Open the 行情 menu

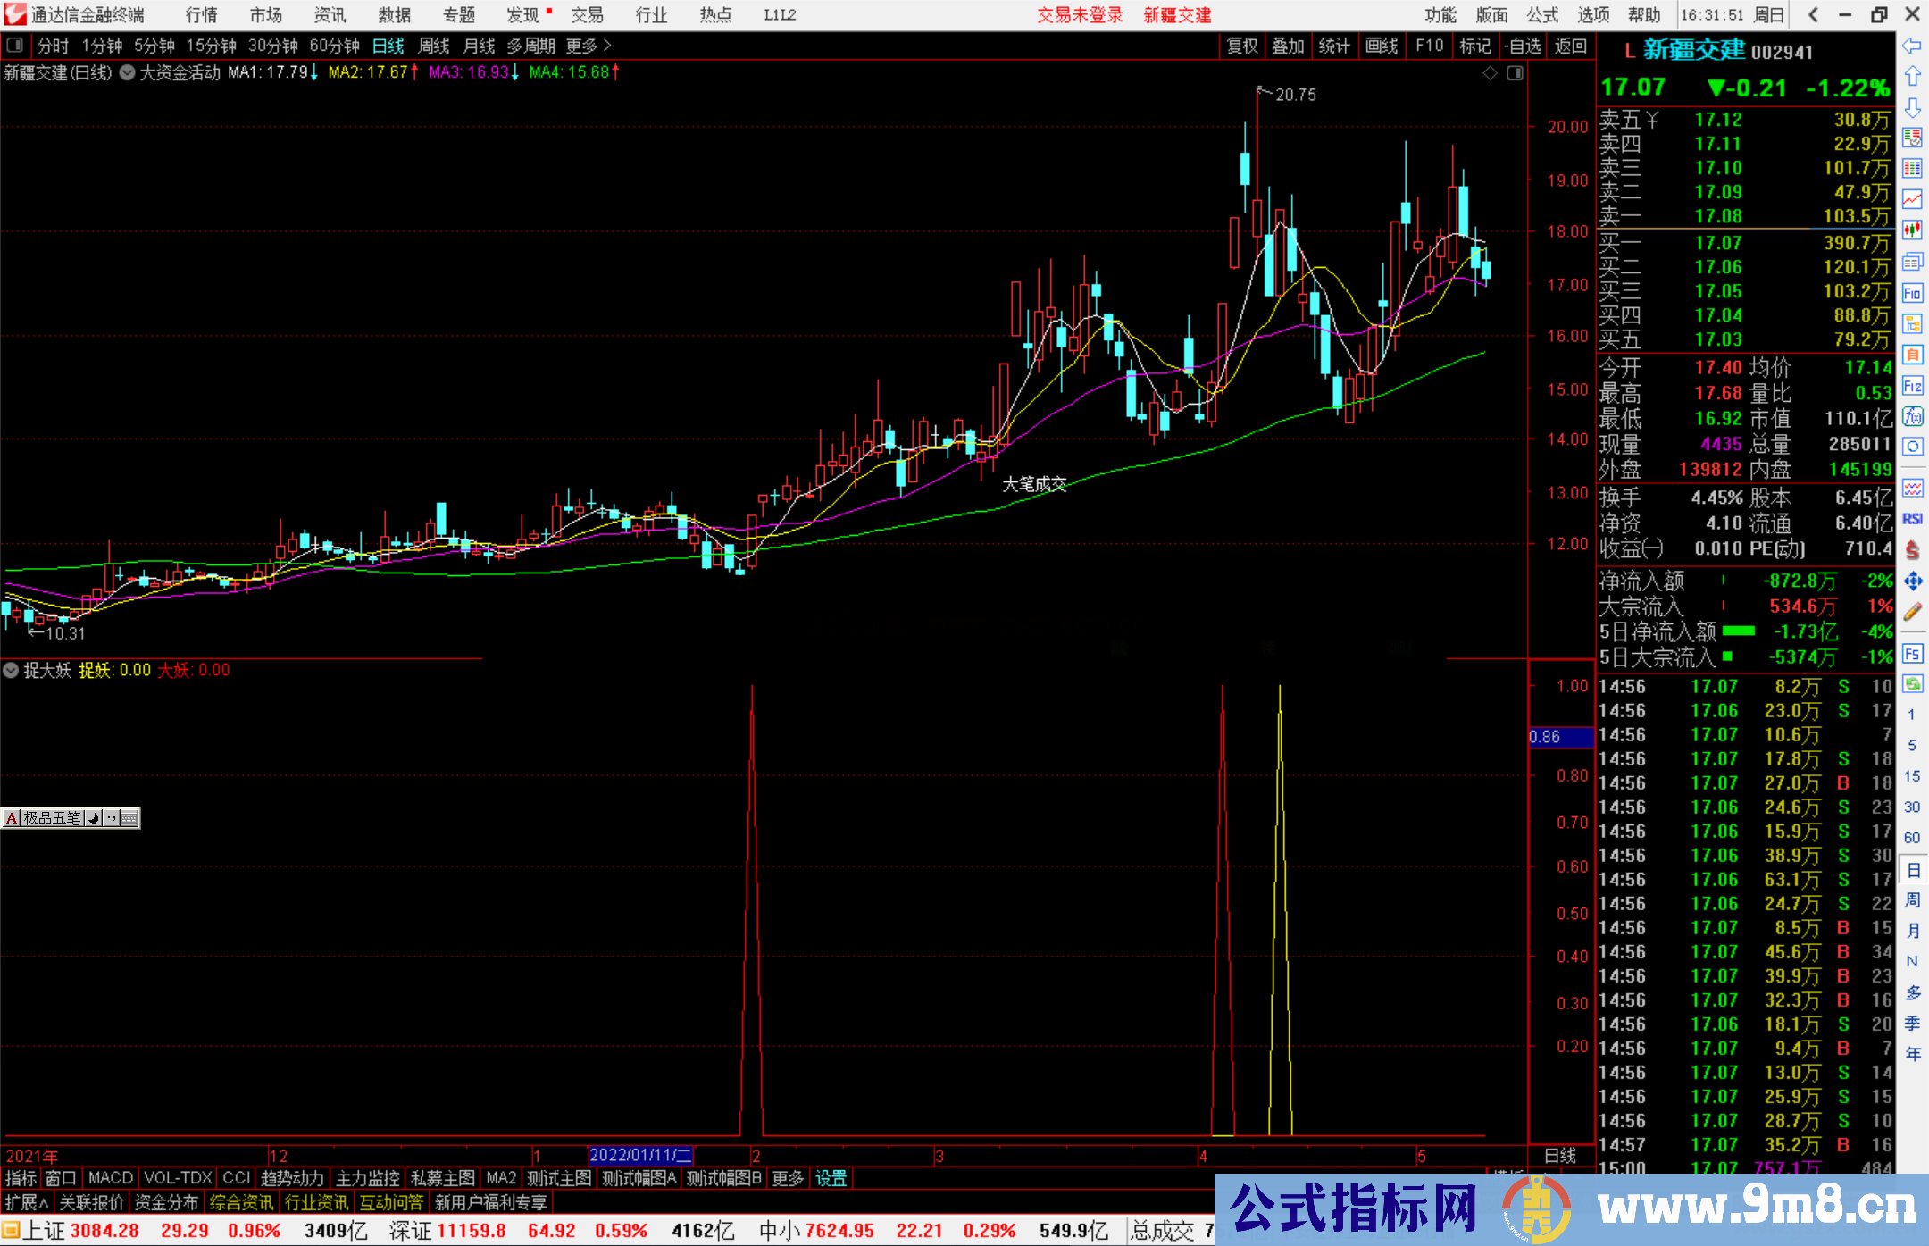(202, 15)
